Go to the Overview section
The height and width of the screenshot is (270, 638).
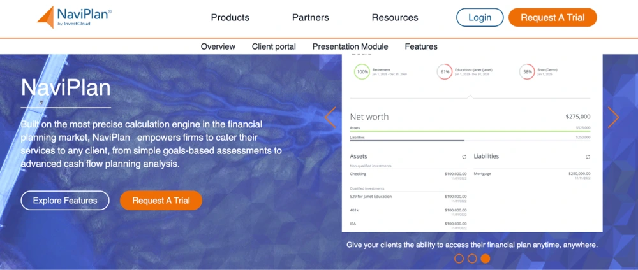(218, 46)
